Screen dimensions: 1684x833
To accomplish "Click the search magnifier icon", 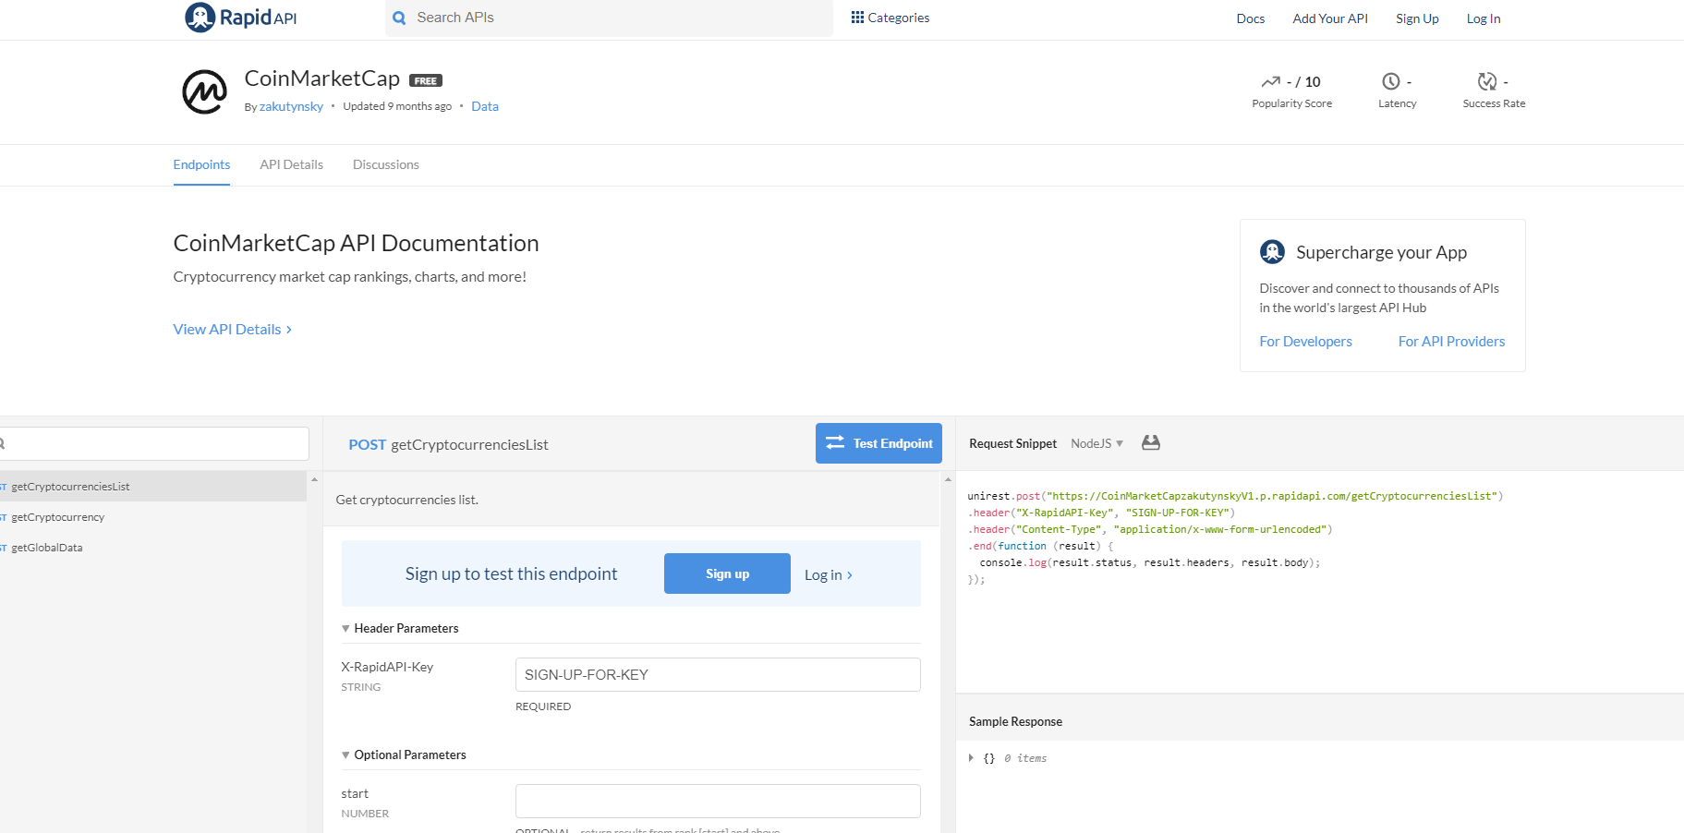I will [399, 18].
